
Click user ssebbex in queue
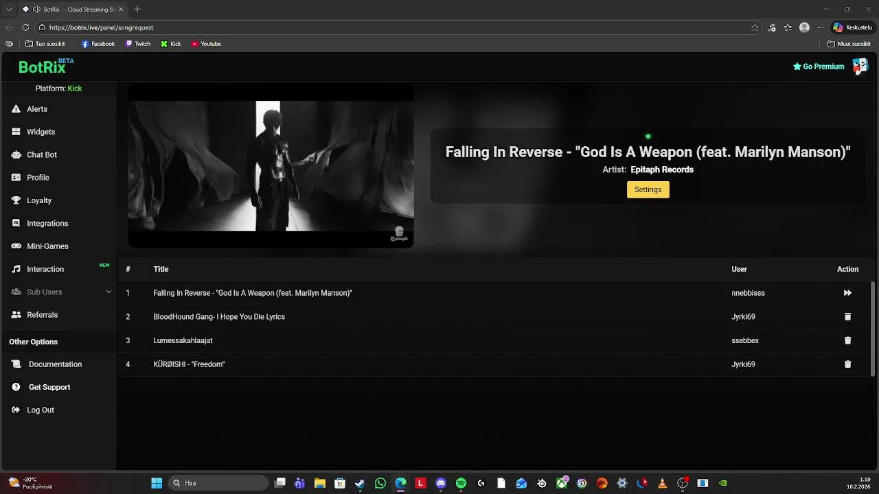[745, 340]
